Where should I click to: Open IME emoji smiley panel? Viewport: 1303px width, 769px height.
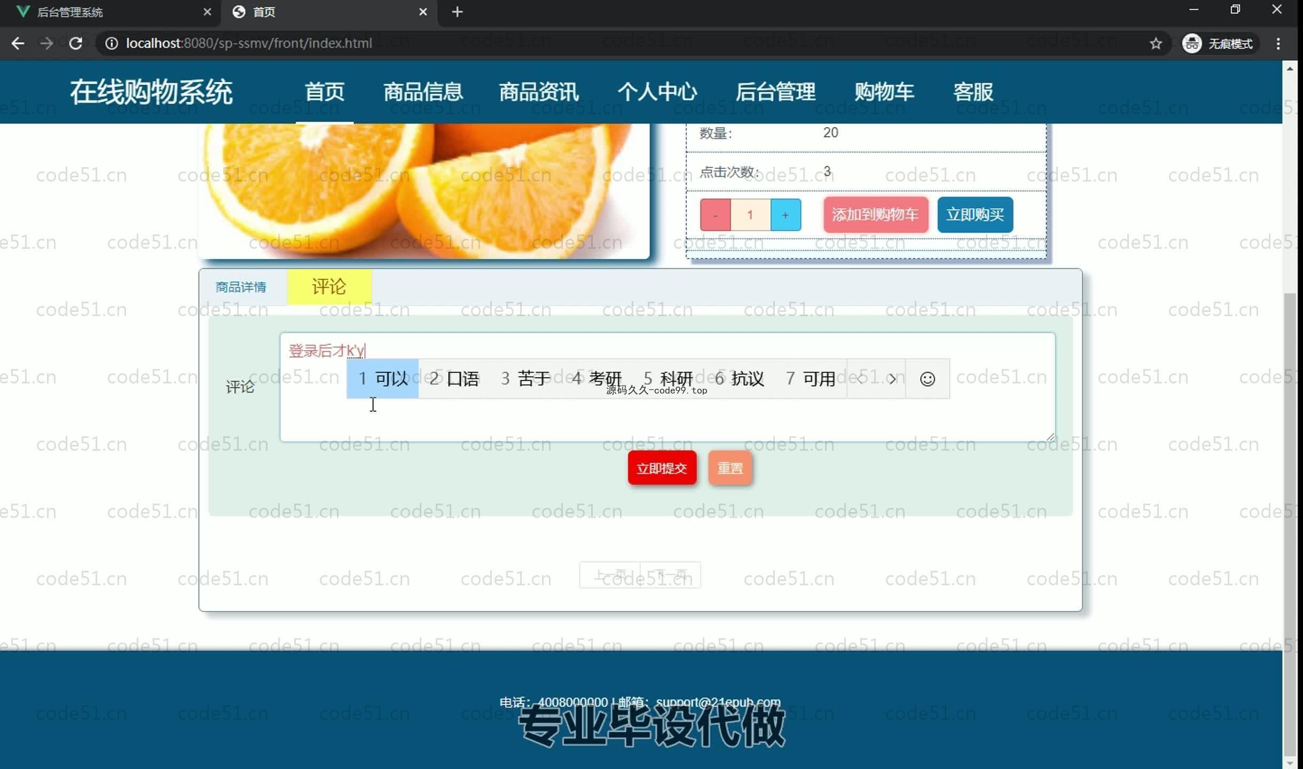[x=928, y=379]
